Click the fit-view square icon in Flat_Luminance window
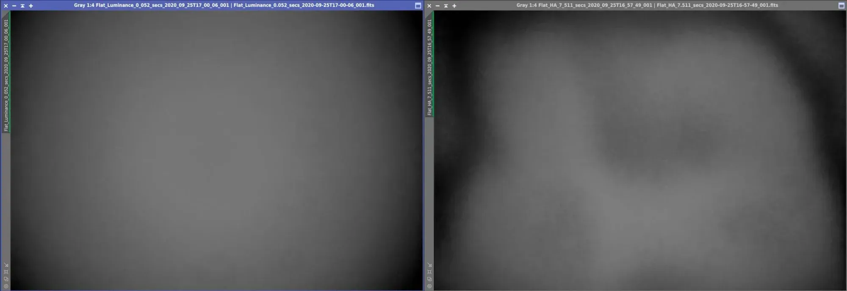 pos(6,272)
